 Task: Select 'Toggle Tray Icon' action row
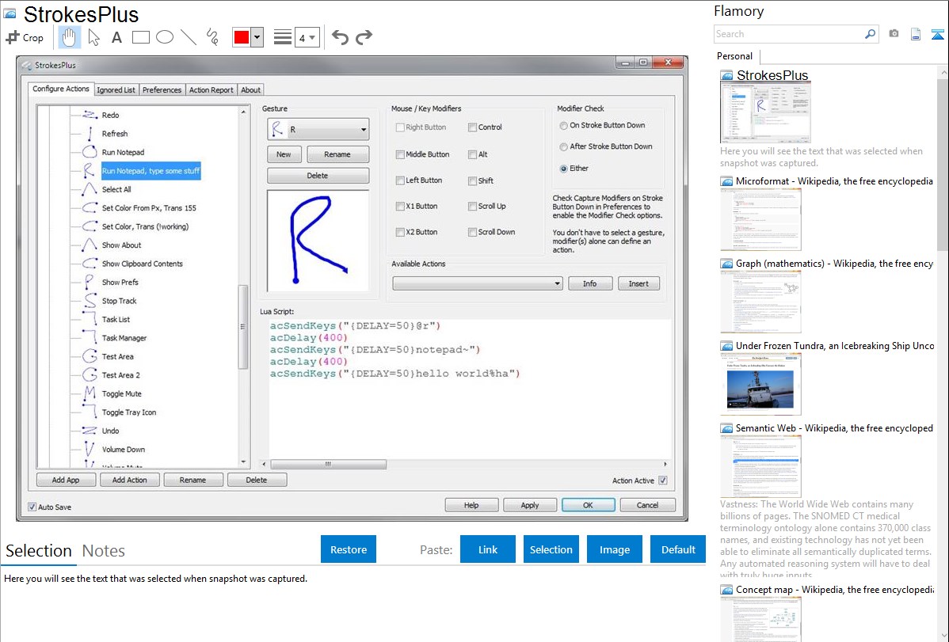[x=129, y=412]
